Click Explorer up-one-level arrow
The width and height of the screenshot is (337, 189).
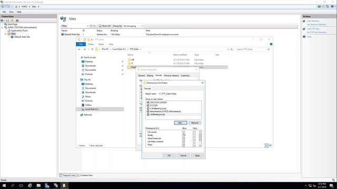[92, 49]
